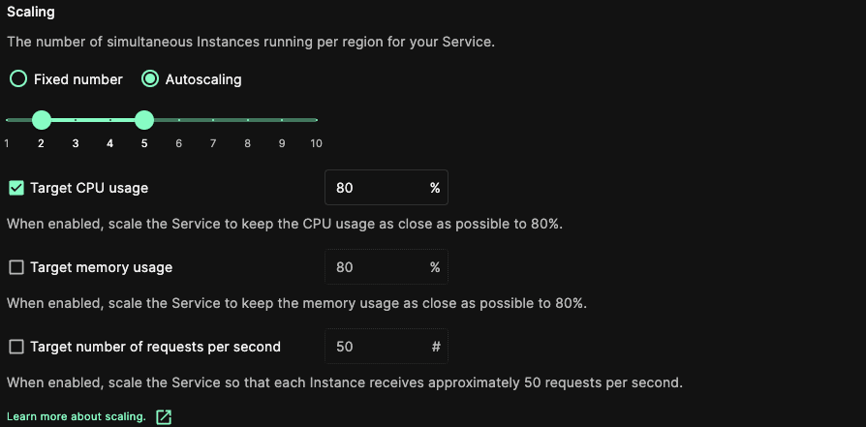Screen dimensions: 866x427
Task: Click the slider tick label 3
Action: [x=76, y=143]
